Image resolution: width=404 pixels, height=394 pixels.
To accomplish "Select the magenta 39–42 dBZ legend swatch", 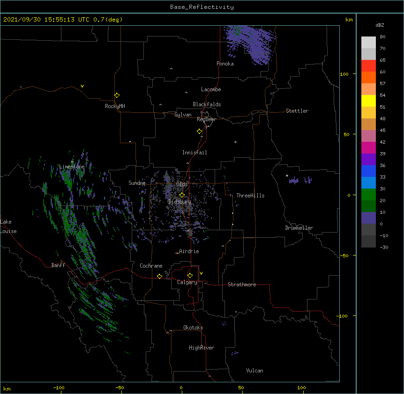I will (368, 147).
